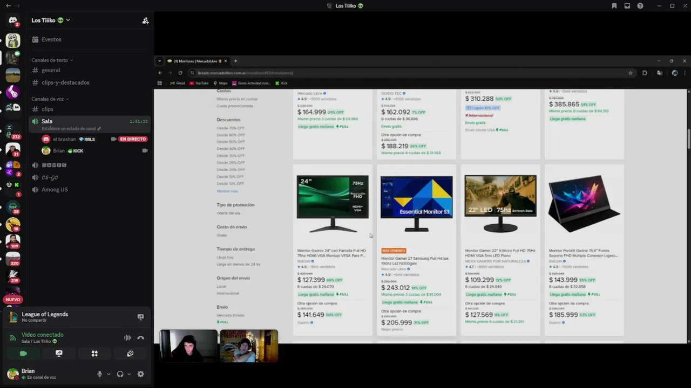Open Discord help question mark icon

pyautogui.click(x=640, y=6)
